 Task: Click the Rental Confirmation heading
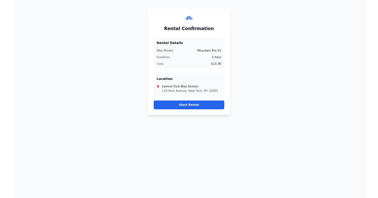(189, 28)
